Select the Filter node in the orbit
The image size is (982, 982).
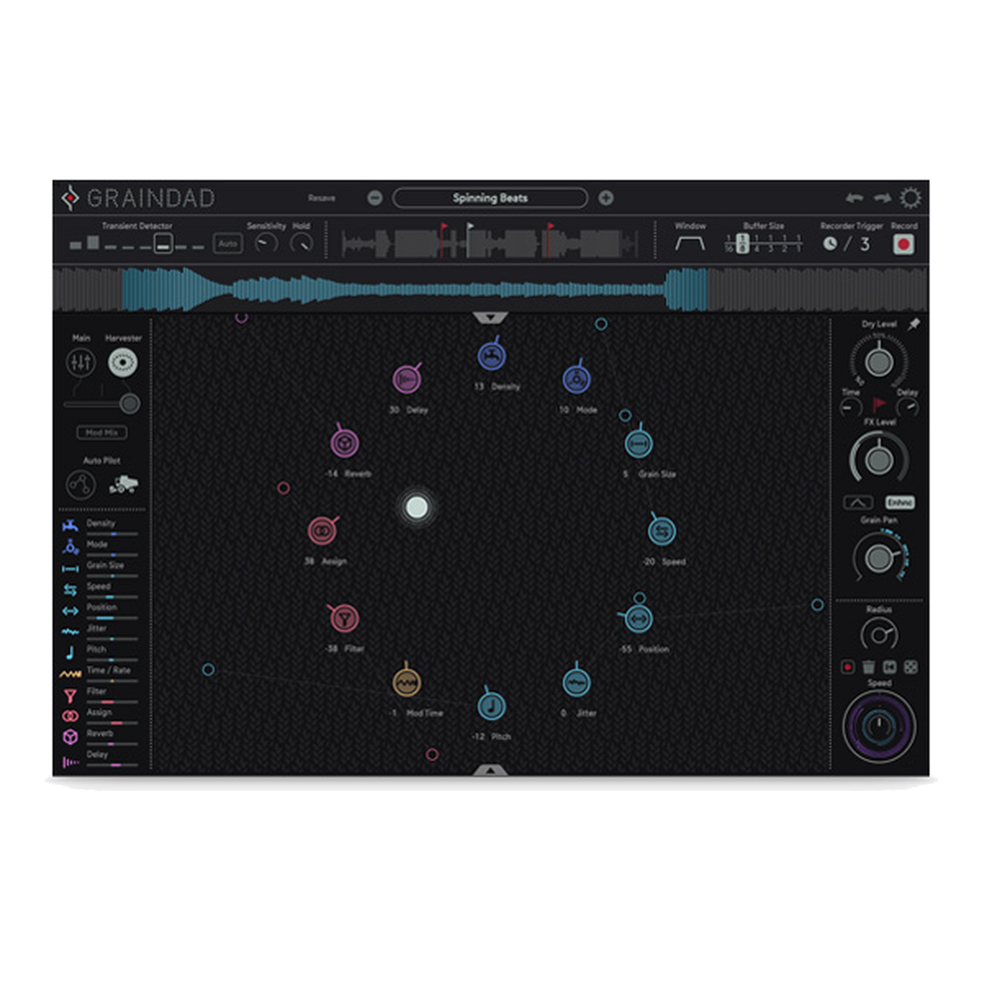345,618
